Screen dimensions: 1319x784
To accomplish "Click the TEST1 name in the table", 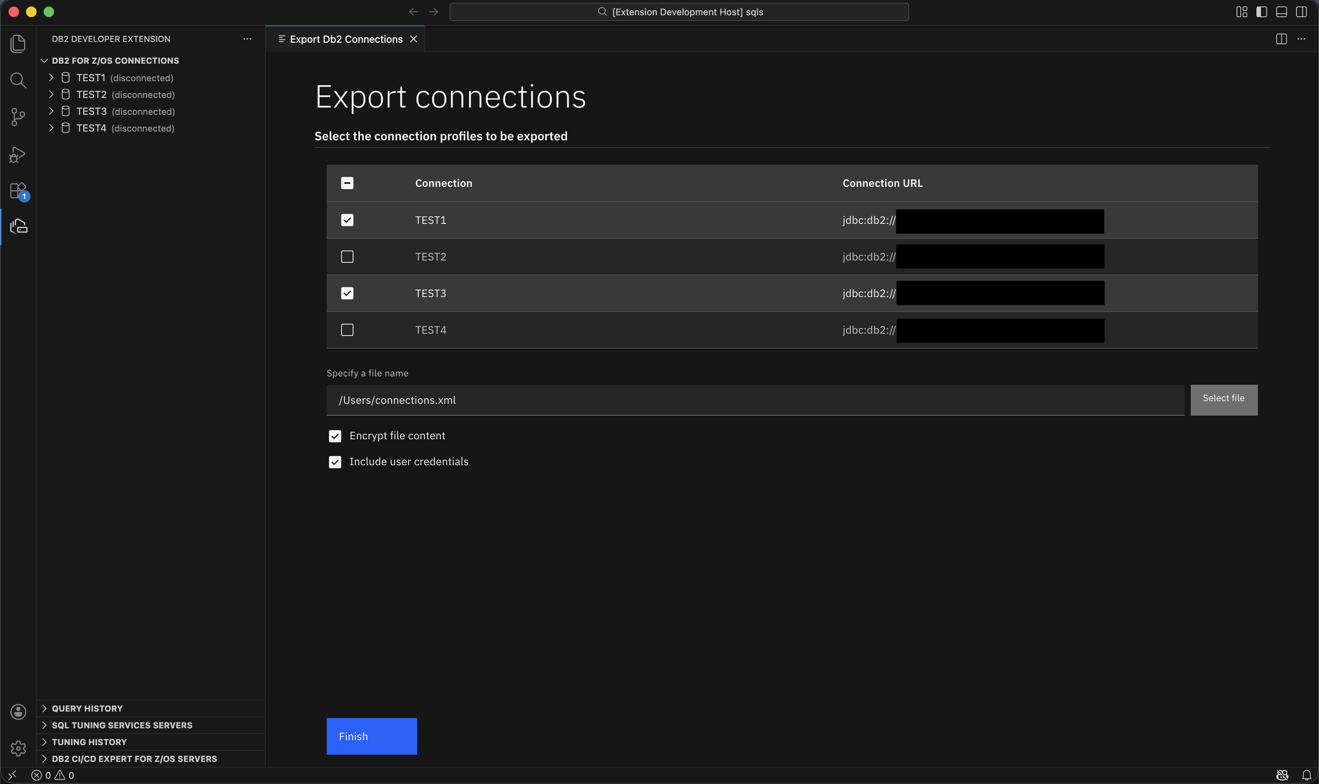I will (431, 220).
